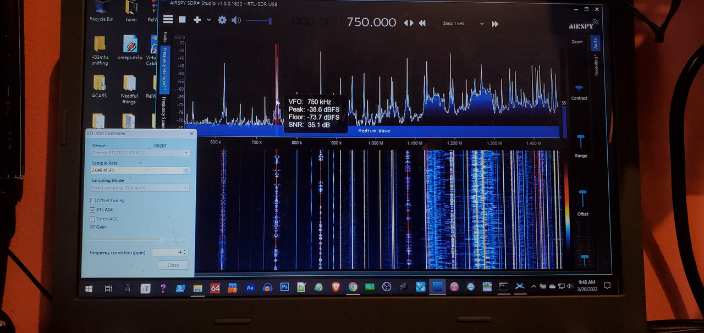
Task: Step frequency down with rewind arrows
Action: (422, 23)
